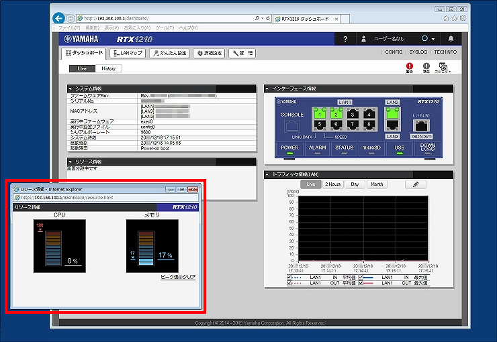Select the Live traffic range button
The image size is (497, 342).
pos(310,184)
